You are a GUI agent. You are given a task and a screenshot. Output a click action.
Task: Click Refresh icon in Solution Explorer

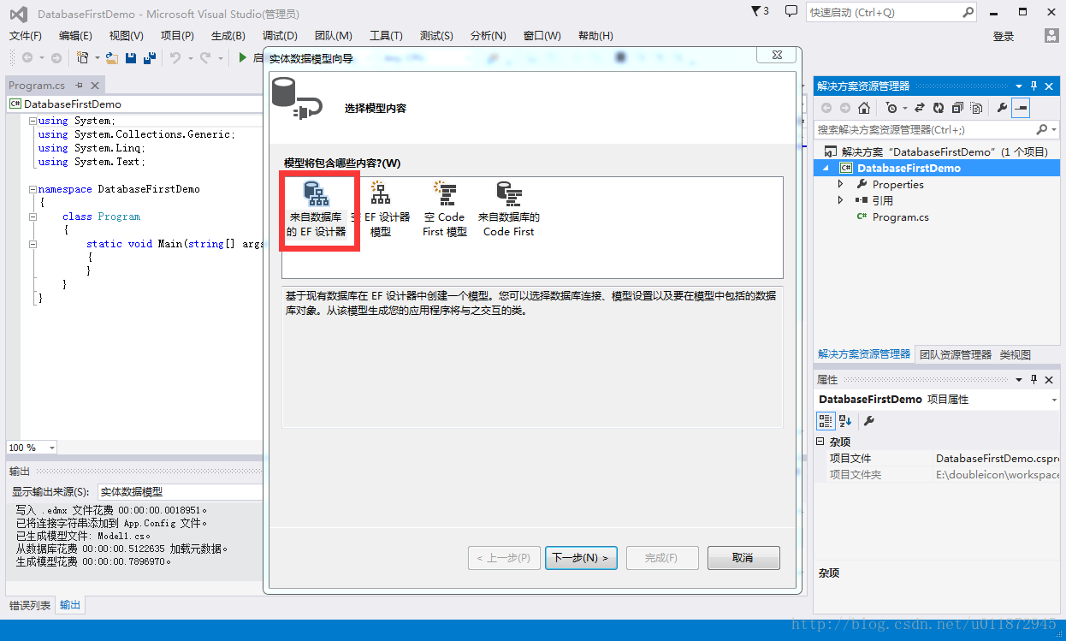click(939, 108)
